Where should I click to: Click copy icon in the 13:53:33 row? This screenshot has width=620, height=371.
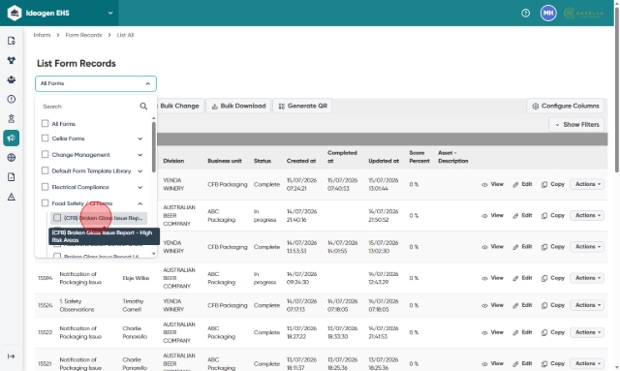[544, 247]
